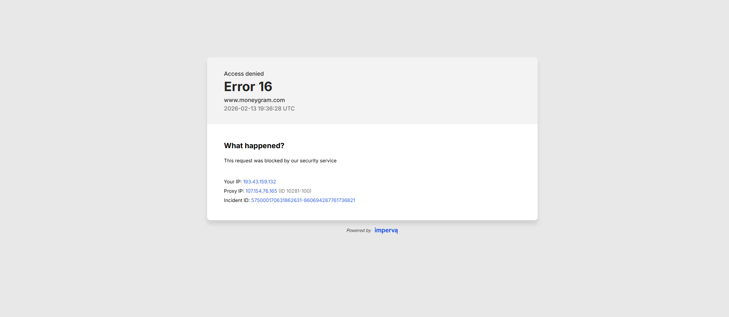The height and width of the screenshot is (317, 729).
Task: Click the word UTC after the timestamp
Action: point(289,109)
